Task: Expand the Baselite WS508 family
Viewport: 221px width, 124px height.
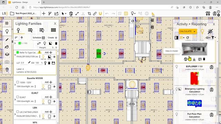Action: (x=15, y=85)
